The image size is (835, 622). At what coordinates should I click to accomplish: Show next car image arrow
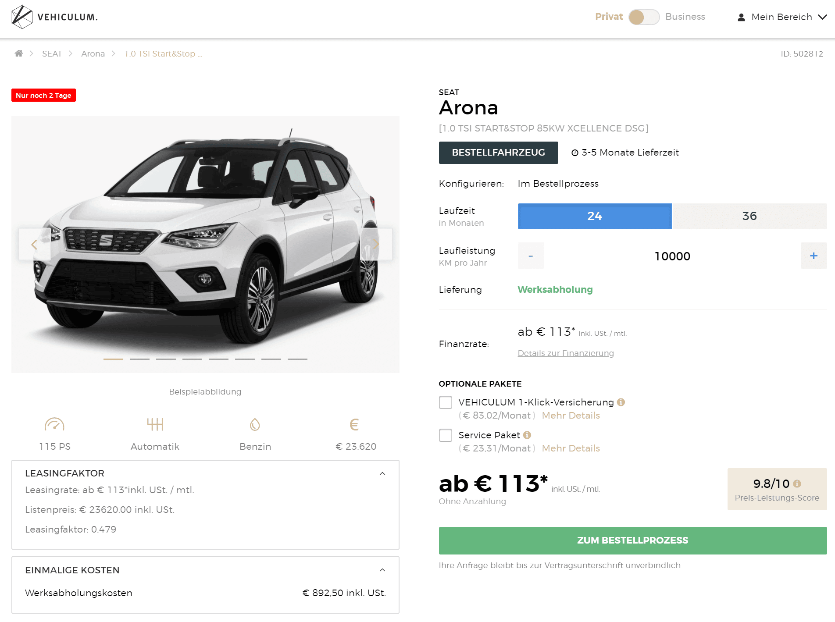pyautogui.click(x=376, y=244)
